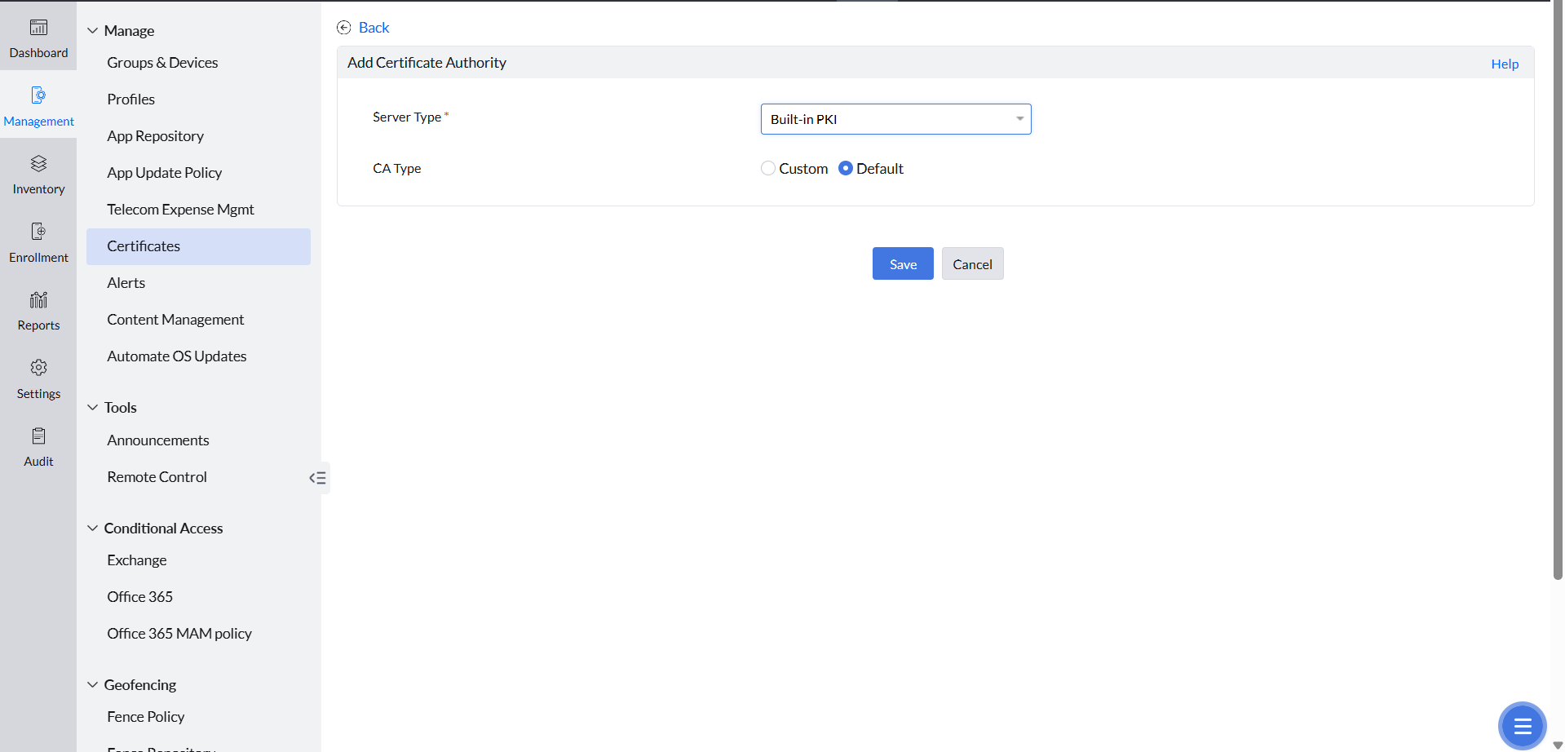
Task: Click the Audit clipboard icon
Action: 38,445
